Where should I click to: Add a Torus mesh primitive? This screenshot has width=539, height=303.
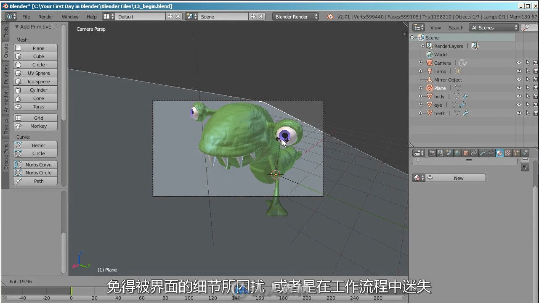[x=35, y=107]
